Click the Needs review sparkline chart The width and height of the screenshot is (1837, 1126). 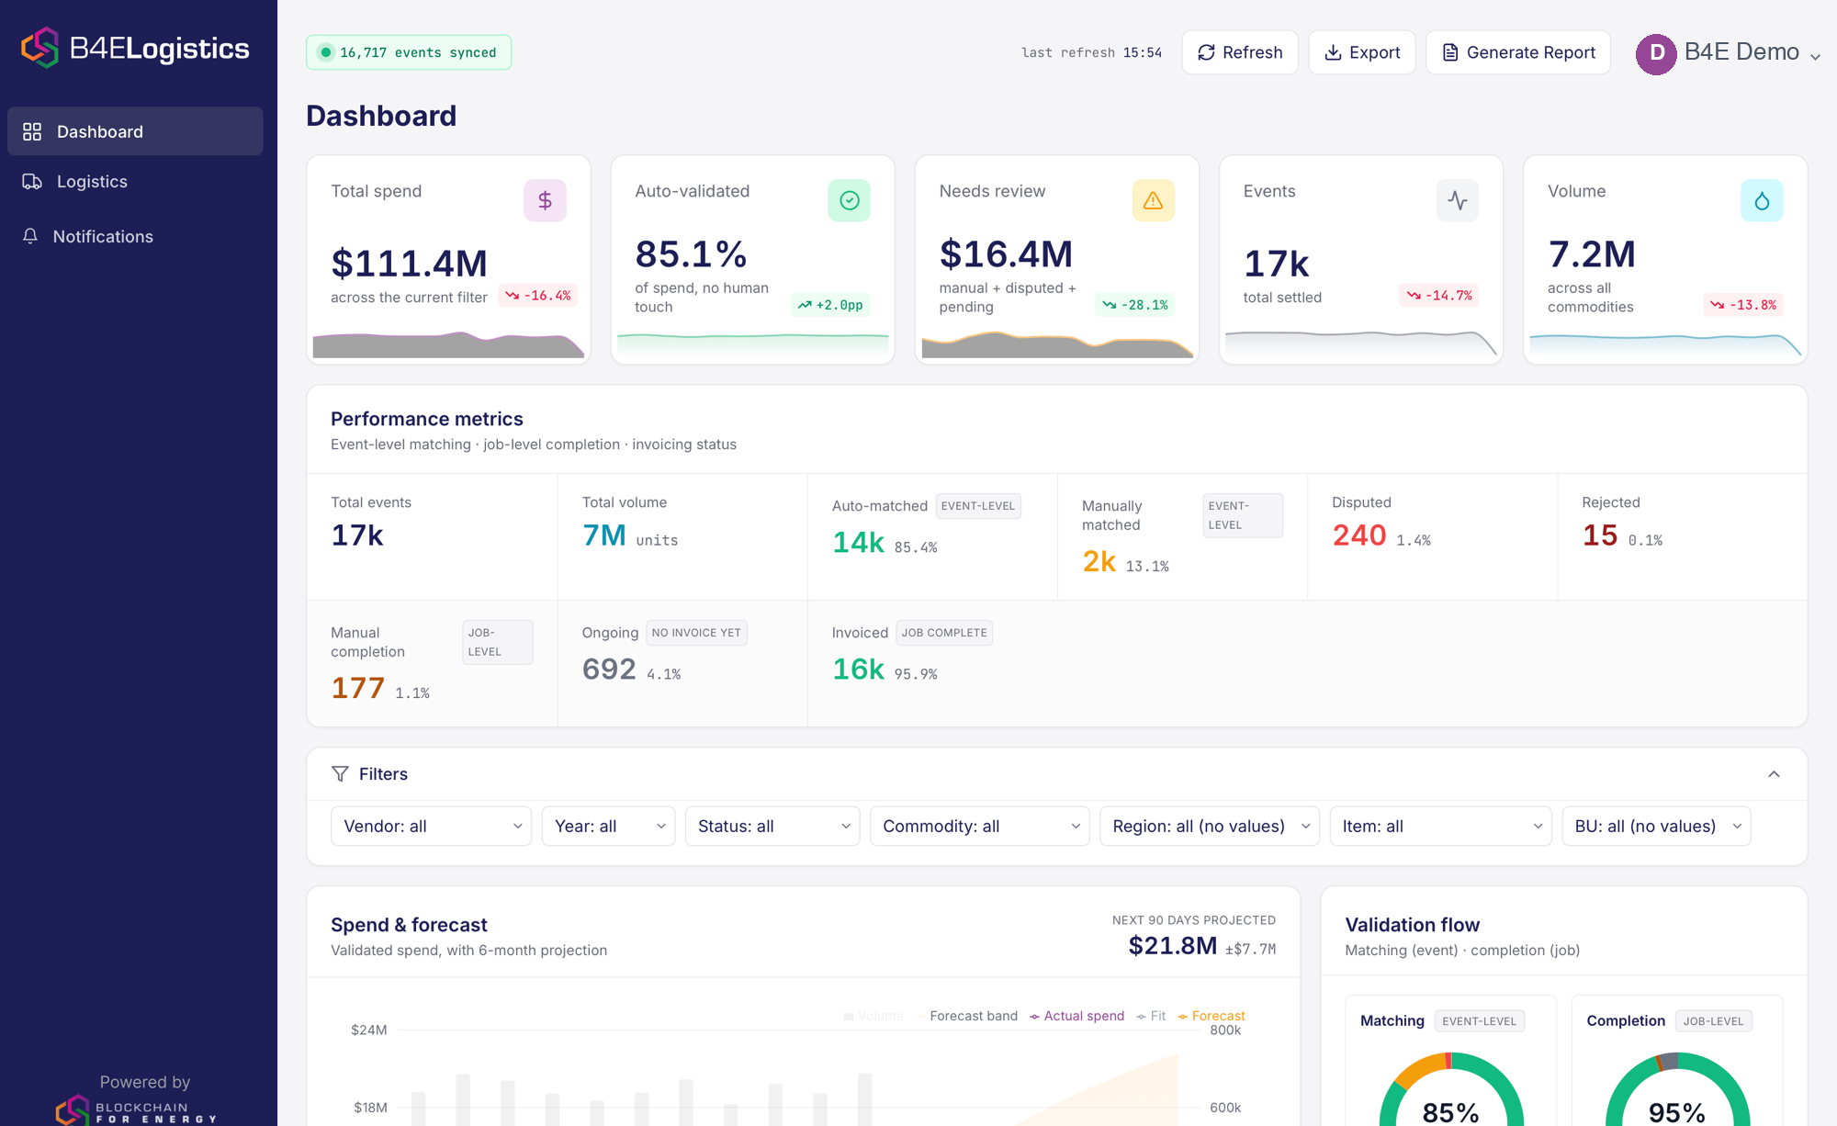(1057, 344)
